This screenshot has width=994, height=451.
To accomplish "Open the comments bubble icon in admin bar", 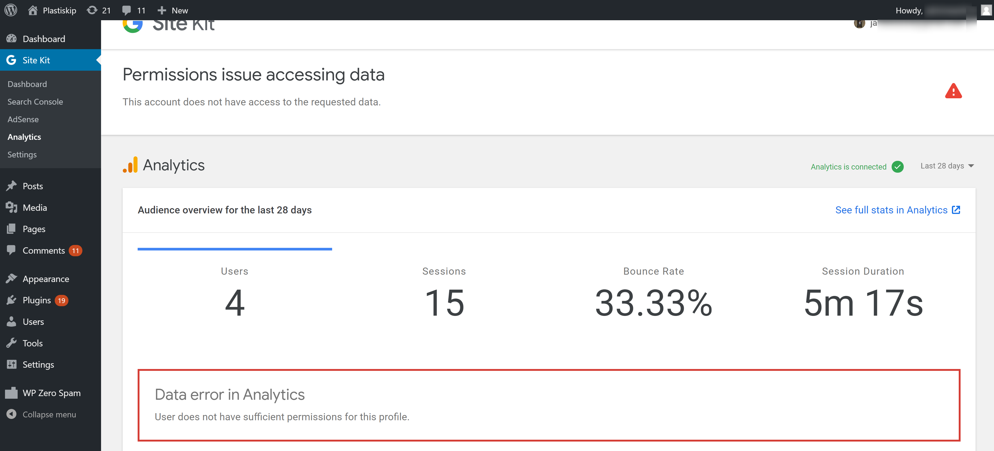I will 127,11.
